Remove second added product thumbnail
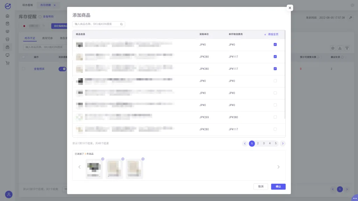The height and width of the screenshot is (201, 358). tap(123, 159)
